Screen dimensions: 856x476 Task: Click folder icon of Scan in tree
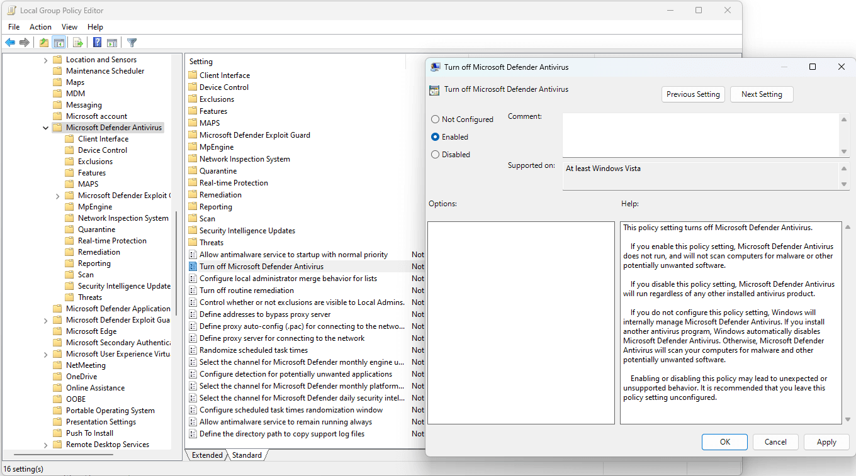69,275
